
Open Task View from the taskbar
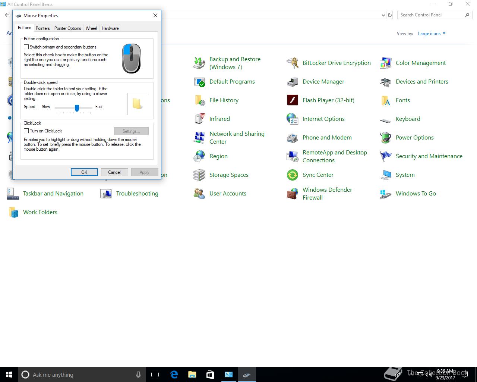tap(155, 375)
